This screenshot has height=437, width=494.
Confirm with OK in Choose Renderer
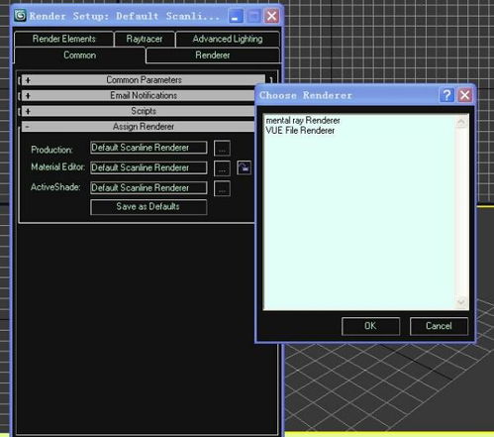tap(370, 326)
